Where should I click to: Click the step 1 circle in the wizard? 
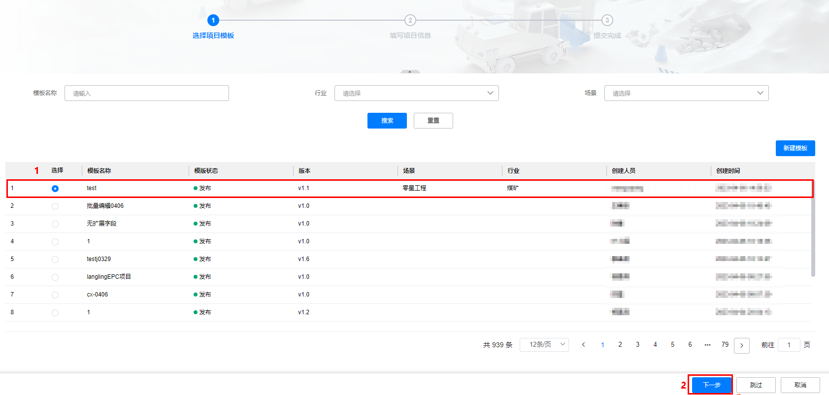click(x=213, y=20)
